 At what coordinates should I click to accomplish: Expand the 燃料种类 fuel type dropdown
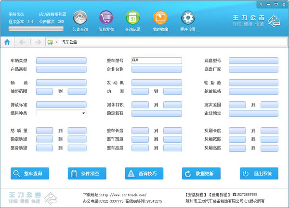(83, 113)
